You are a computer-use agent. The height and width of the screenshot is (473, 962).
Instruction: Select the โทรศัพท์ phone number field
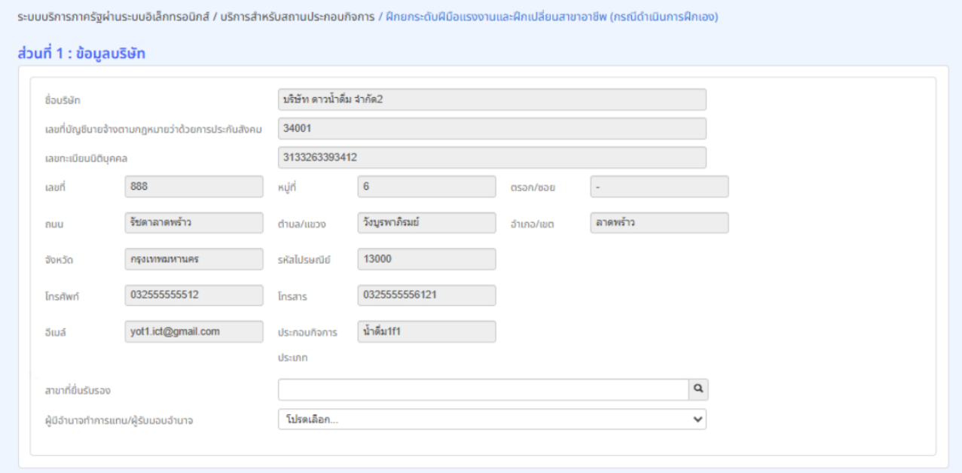click(x=194, y=295)
